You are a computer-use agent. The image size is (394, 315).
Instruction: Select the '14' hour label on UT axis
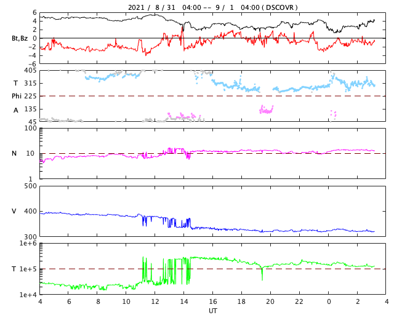point(184,301)
